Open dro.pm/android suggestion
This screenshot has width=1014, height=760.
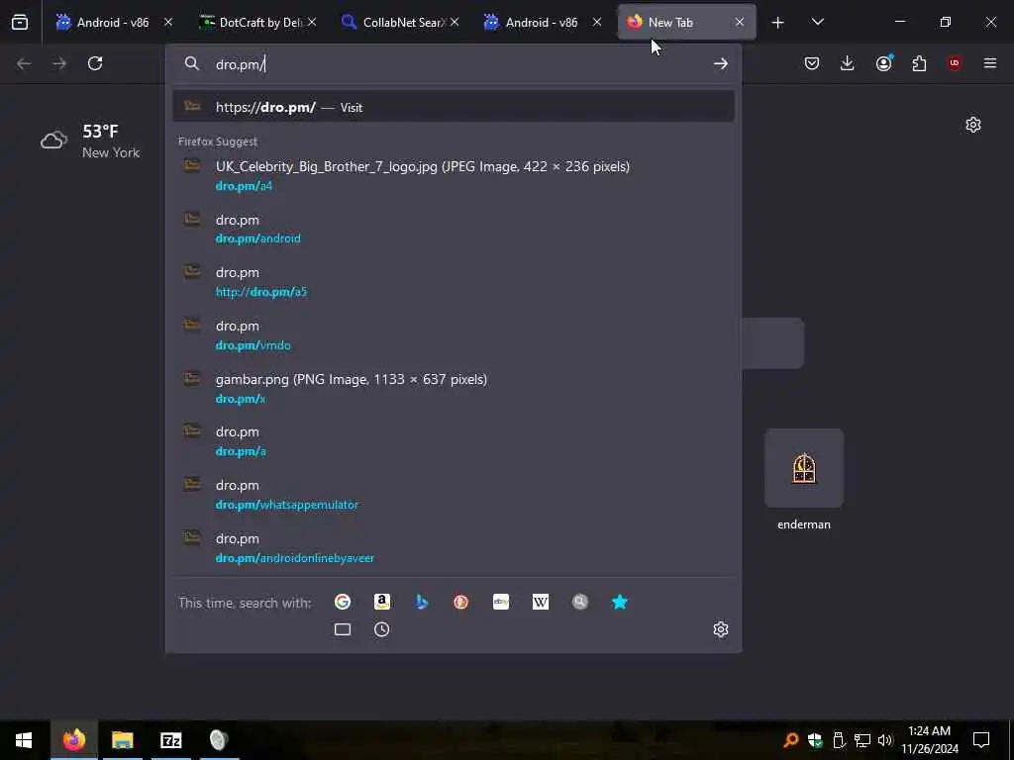tap(454, 229)
